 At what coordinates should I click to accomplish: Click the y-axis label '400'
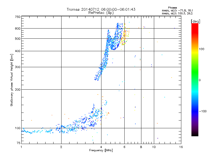point(18,51)
